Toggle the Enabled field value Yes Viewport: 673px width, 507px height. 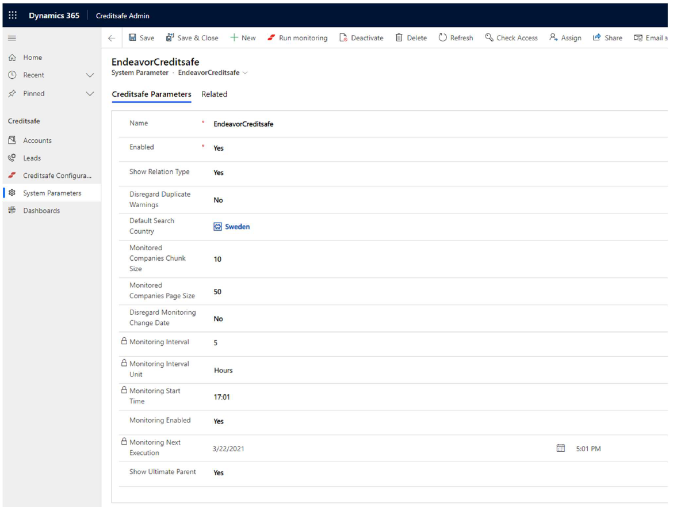[219, 148]
